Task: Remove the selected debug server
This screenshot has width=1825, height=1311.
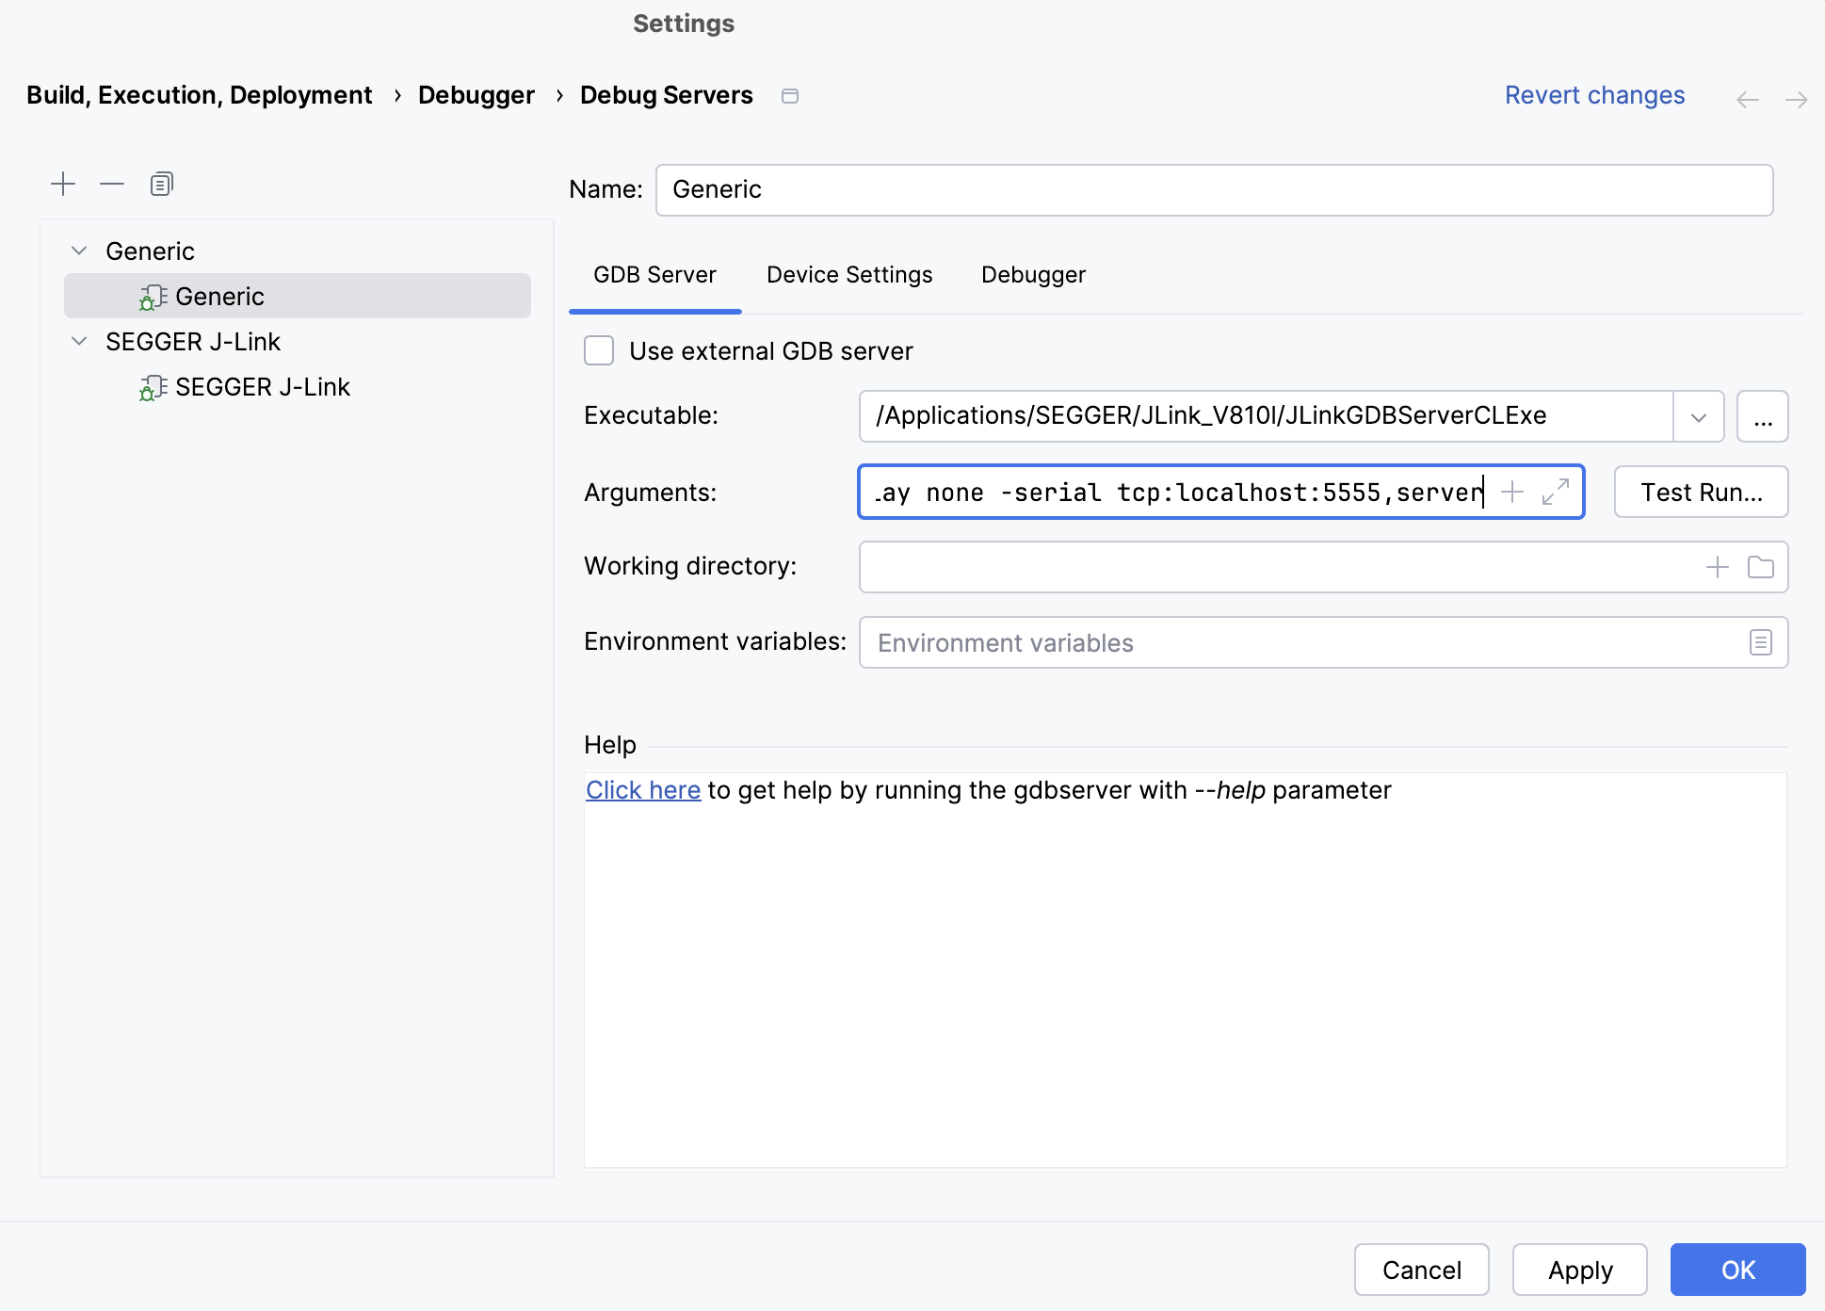Action: coord(111,184)
